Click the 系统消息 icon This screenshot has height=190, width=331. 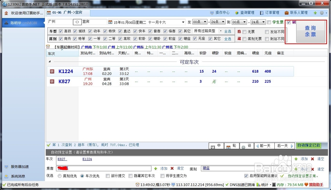(6, 176)
